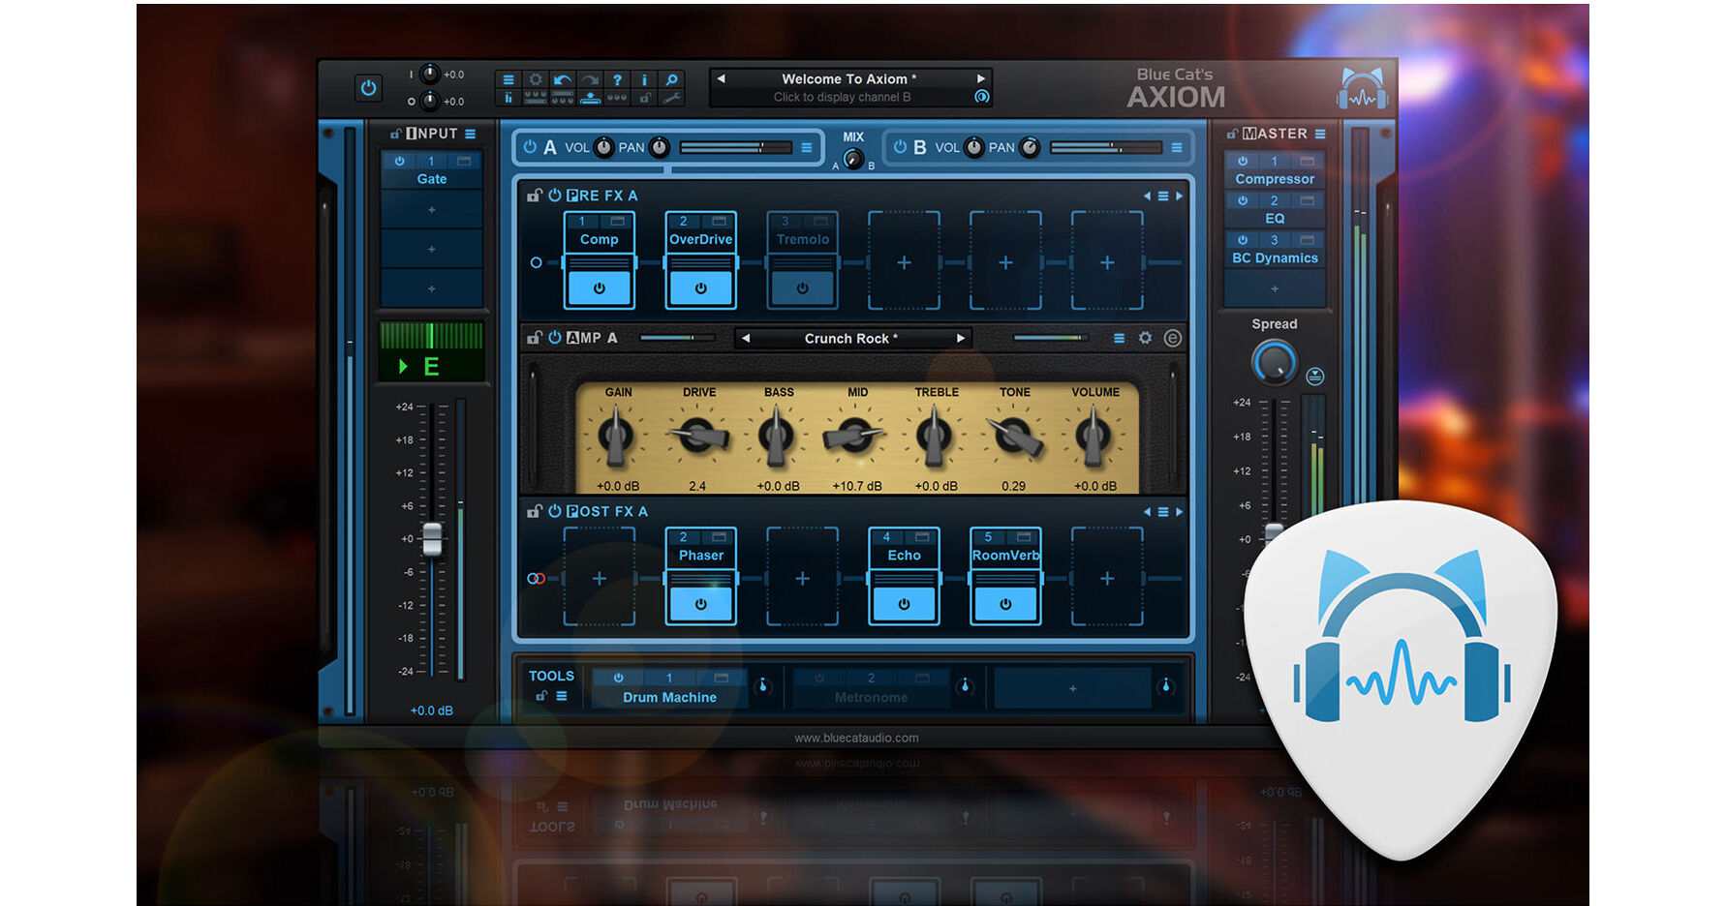Open global settings gear in the toolbar
This screenshot has height=906, width=1726.
point(536,79)
